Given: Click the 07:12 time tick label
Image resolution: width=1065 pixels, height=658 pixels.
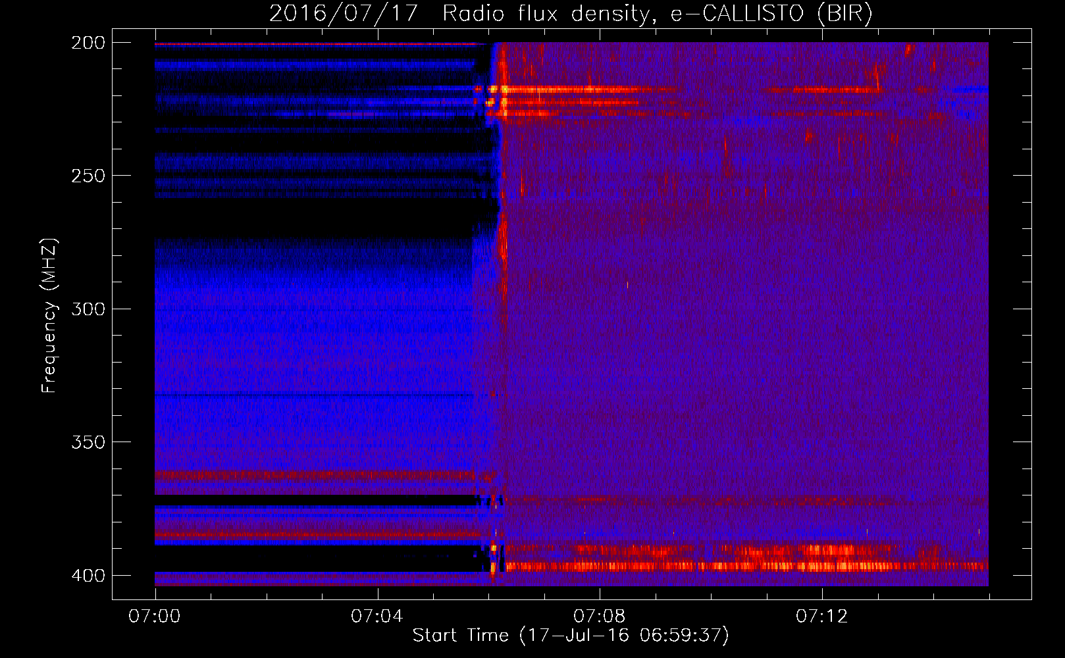Looking at the screenshot, I should pos(822,616).
